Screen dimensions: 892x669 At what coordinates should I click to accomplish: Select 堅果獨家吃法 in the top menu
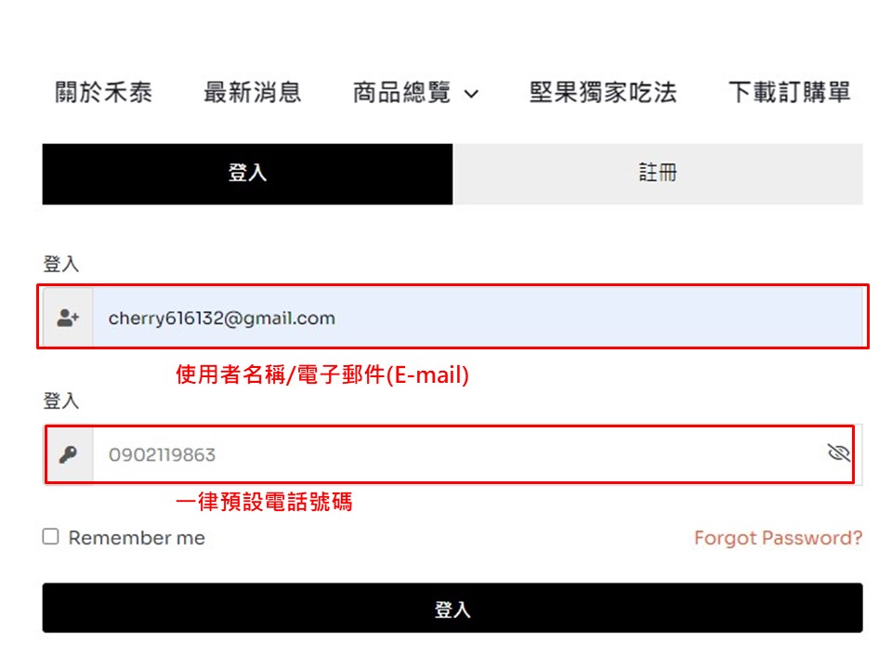pos(603,93)
